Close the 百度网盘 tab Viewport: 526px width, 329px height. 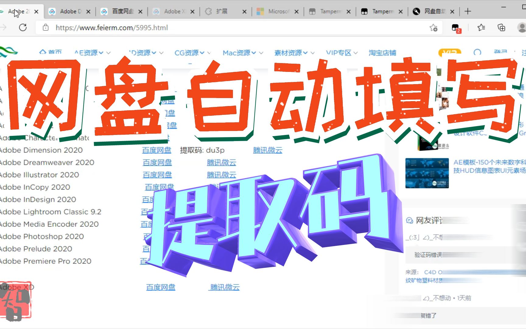[140, 12]
